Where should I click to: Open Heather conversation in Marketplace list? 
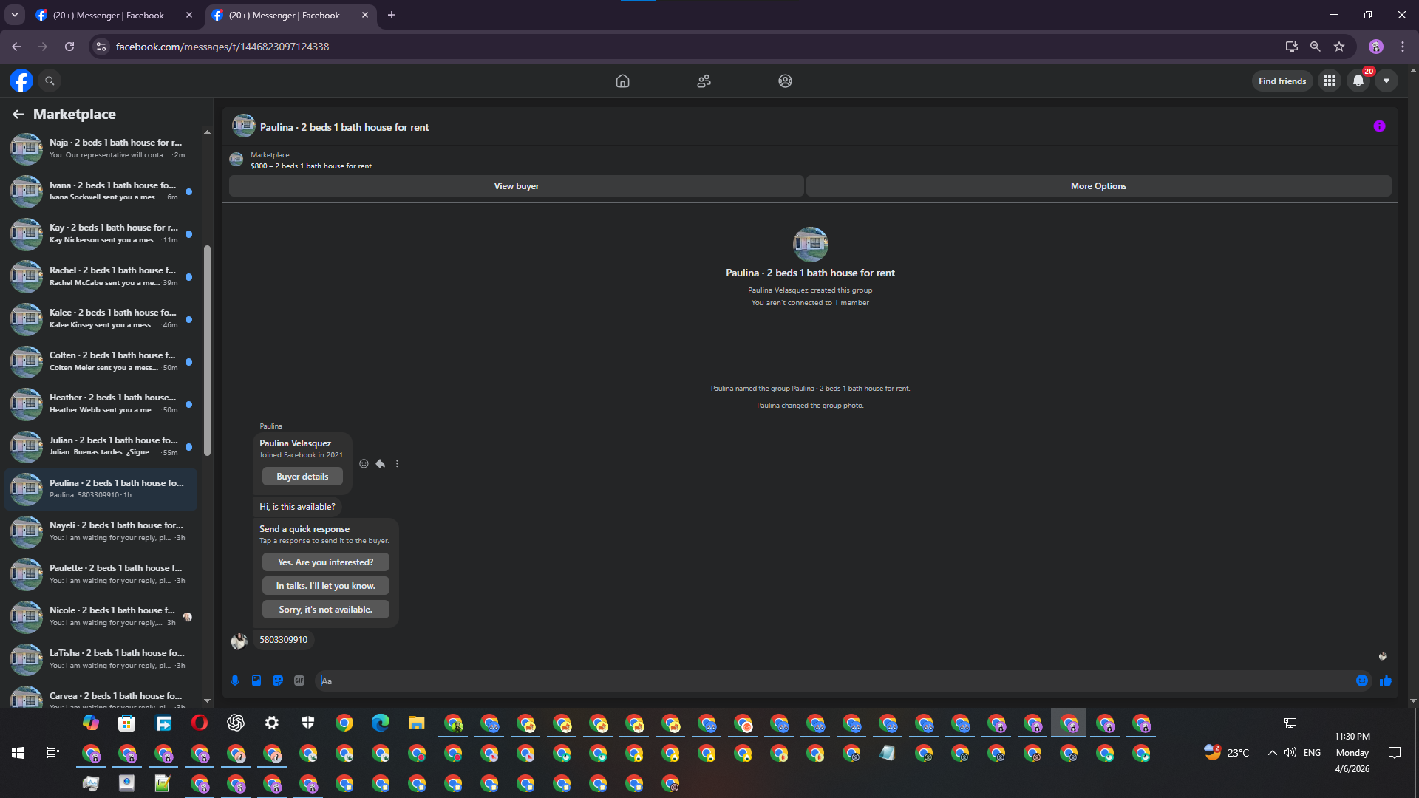click(101, 403)
